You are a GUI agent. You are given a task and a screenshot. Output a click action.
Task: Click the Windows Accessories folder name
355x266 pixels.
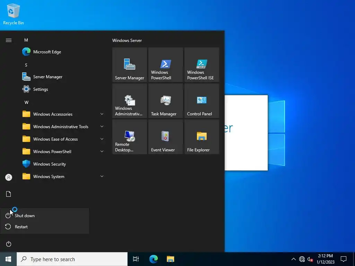click(53, 114)
